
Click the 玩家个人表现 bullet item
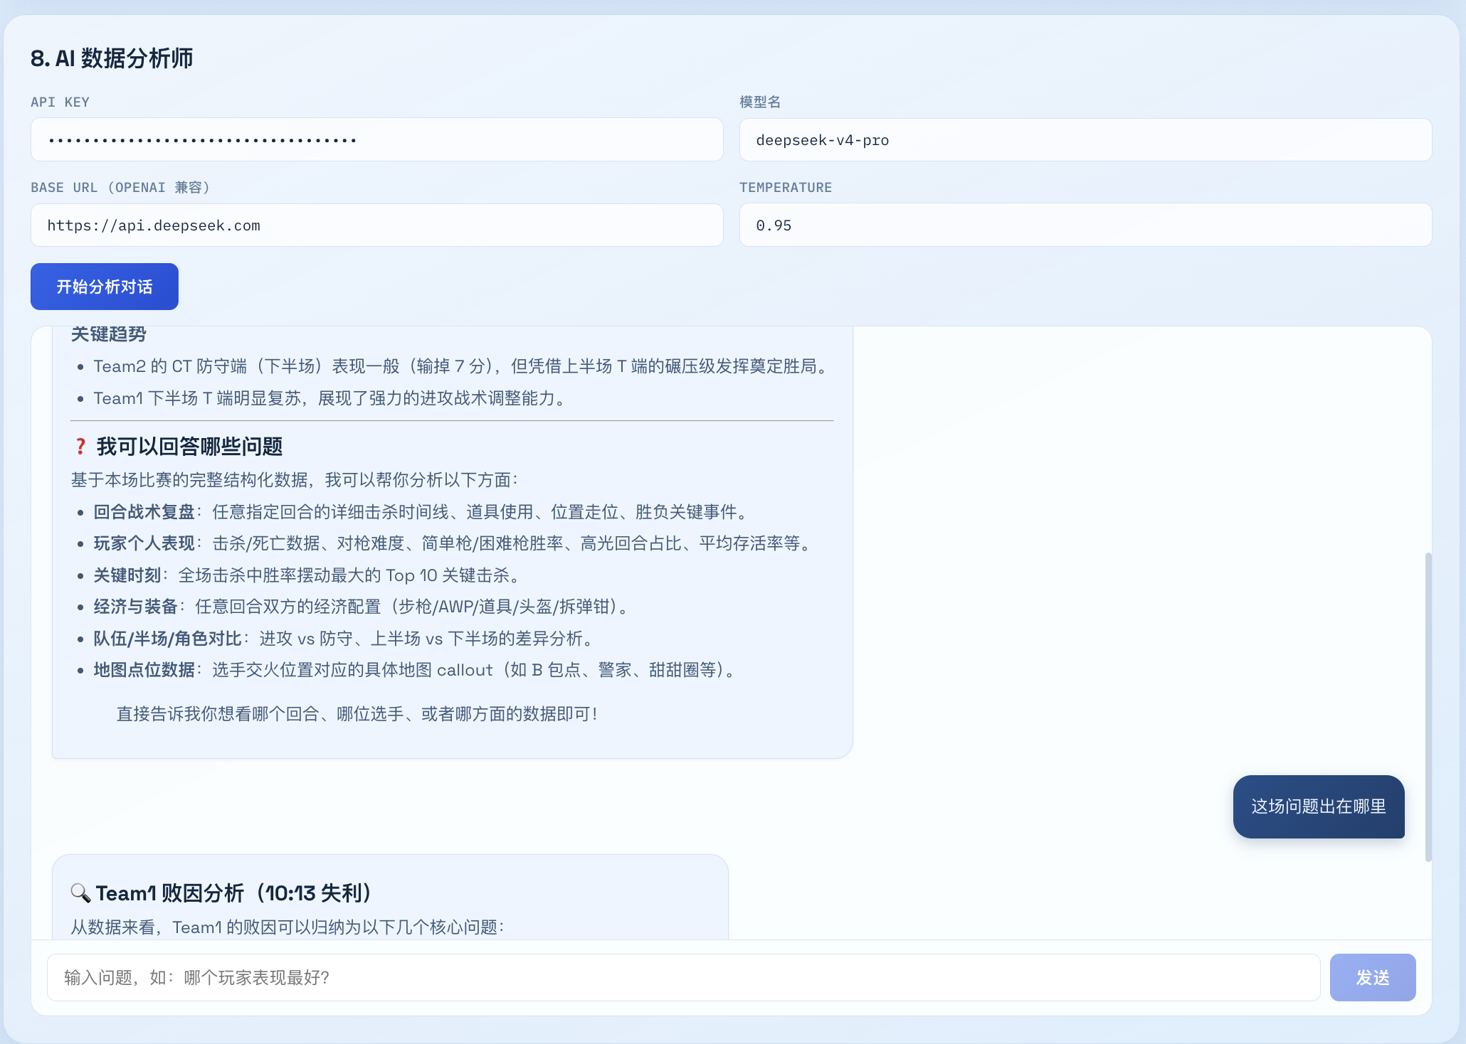[452, 543]
